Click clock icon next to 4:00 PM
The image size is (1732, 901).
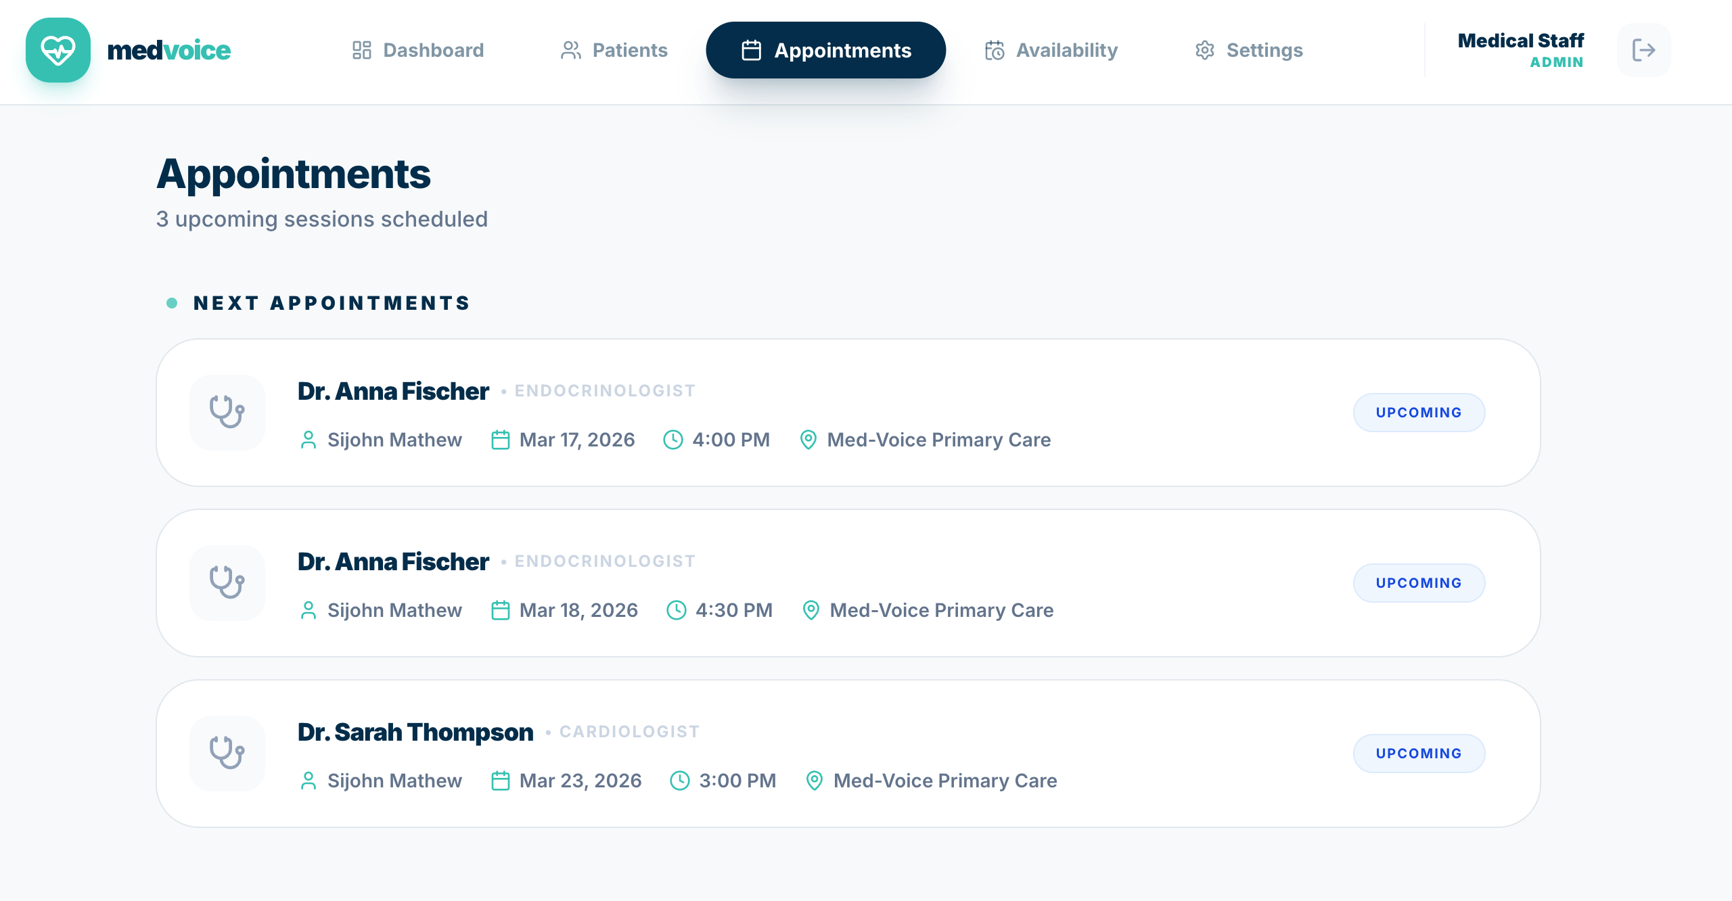pos(673,440)
